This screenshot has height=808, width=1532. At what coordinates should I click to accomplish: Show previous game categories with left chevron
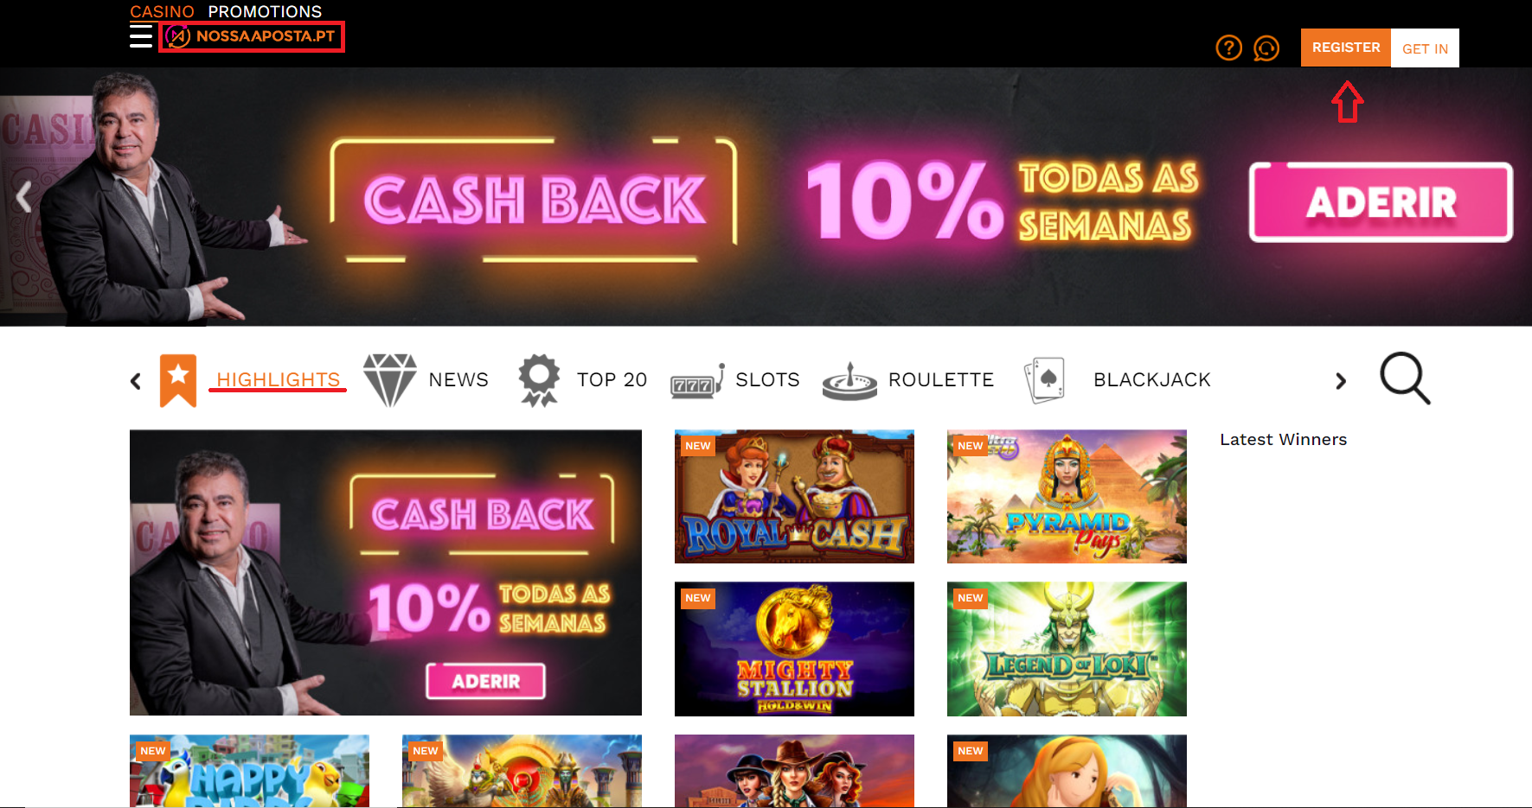point(136,381)
